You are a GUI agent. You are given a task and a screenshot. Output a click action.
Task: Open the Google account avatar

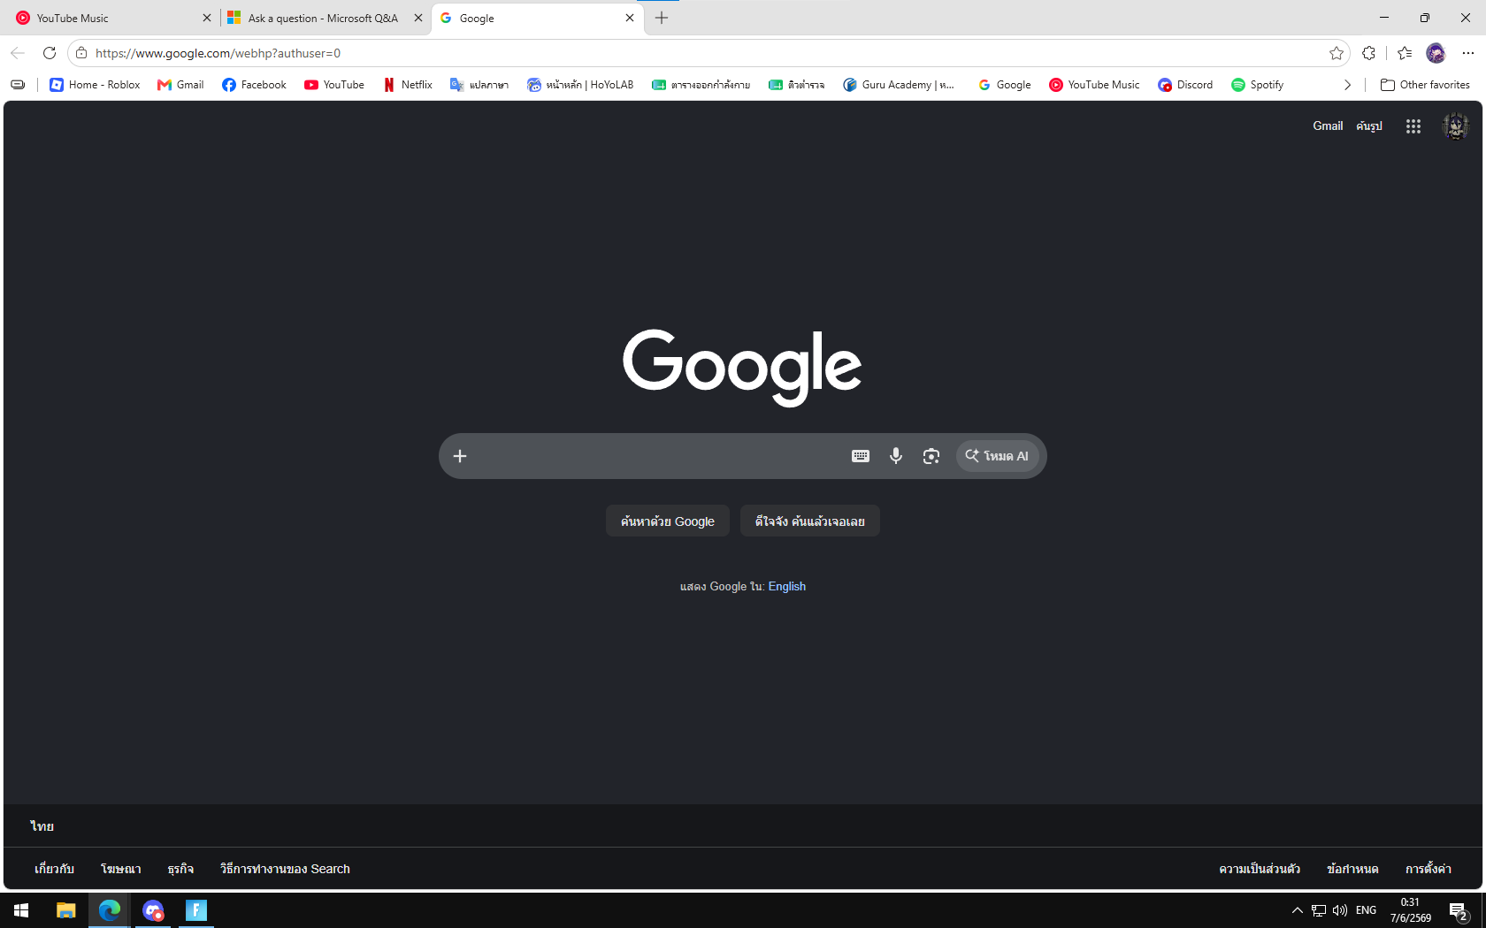coord(1455,126)
